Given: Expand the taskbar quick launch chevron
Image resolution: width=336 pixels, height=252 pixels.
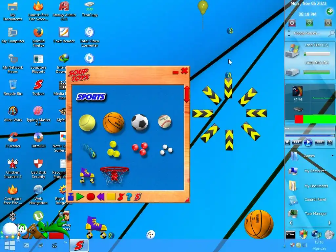Looking at the screenshot, I should (x=66, y=242).
